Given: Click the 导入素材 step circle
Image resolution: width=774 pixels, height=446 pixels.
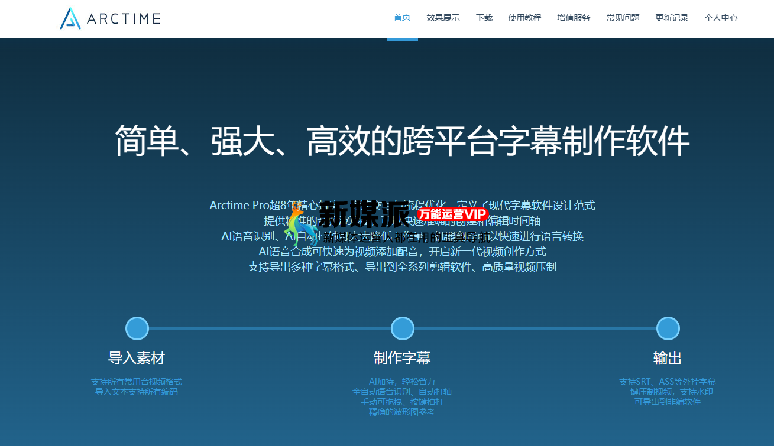Looking at the screenshot, I should point(137,328).
